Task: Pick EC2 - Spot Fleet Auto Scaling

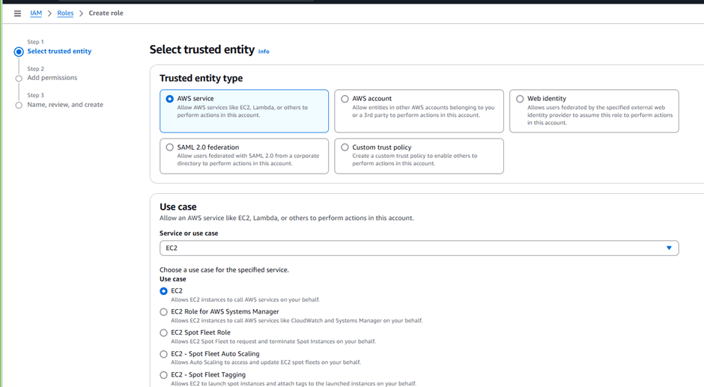Action: click(x=164, y=354)
